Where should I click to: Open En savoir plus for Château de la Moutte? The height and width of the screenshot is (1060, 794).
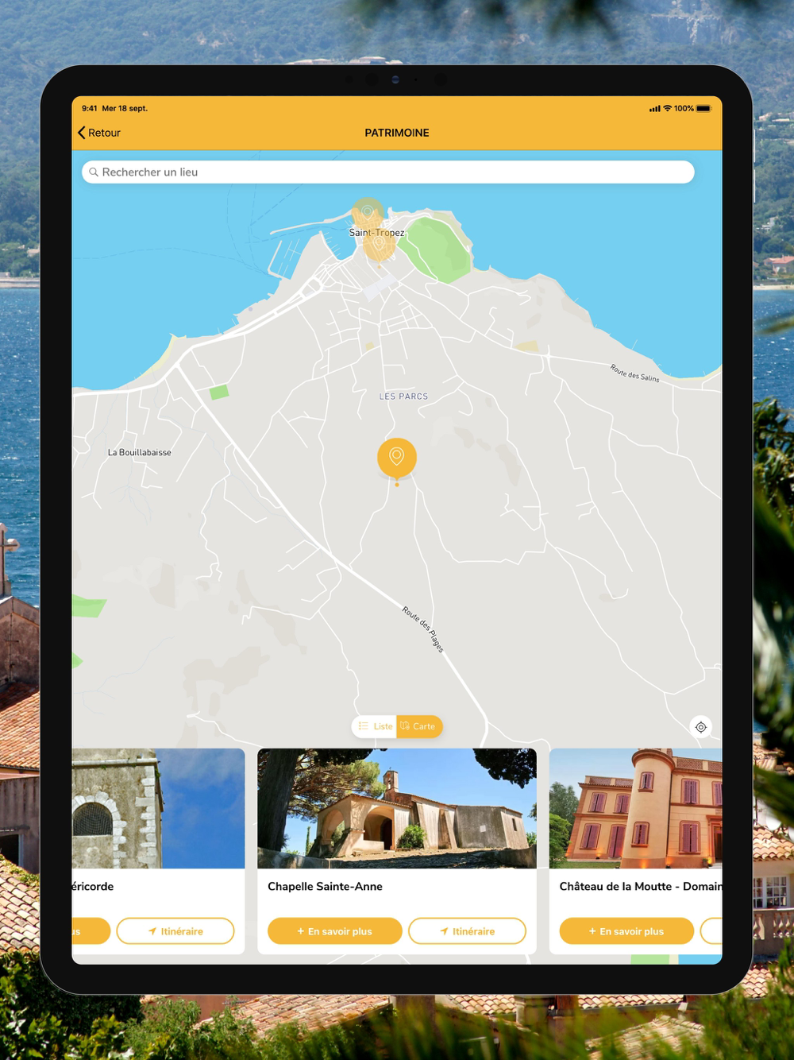click(x=626, y=931)
